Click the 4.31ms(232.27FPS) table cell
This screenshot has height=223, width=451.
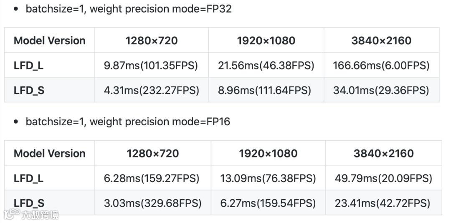point(151,90)
